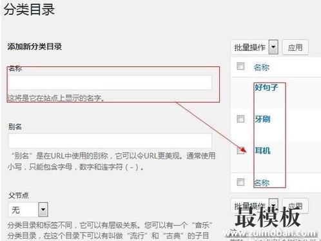
Task: Open the 耳机 category link
Action: (262, 151)
